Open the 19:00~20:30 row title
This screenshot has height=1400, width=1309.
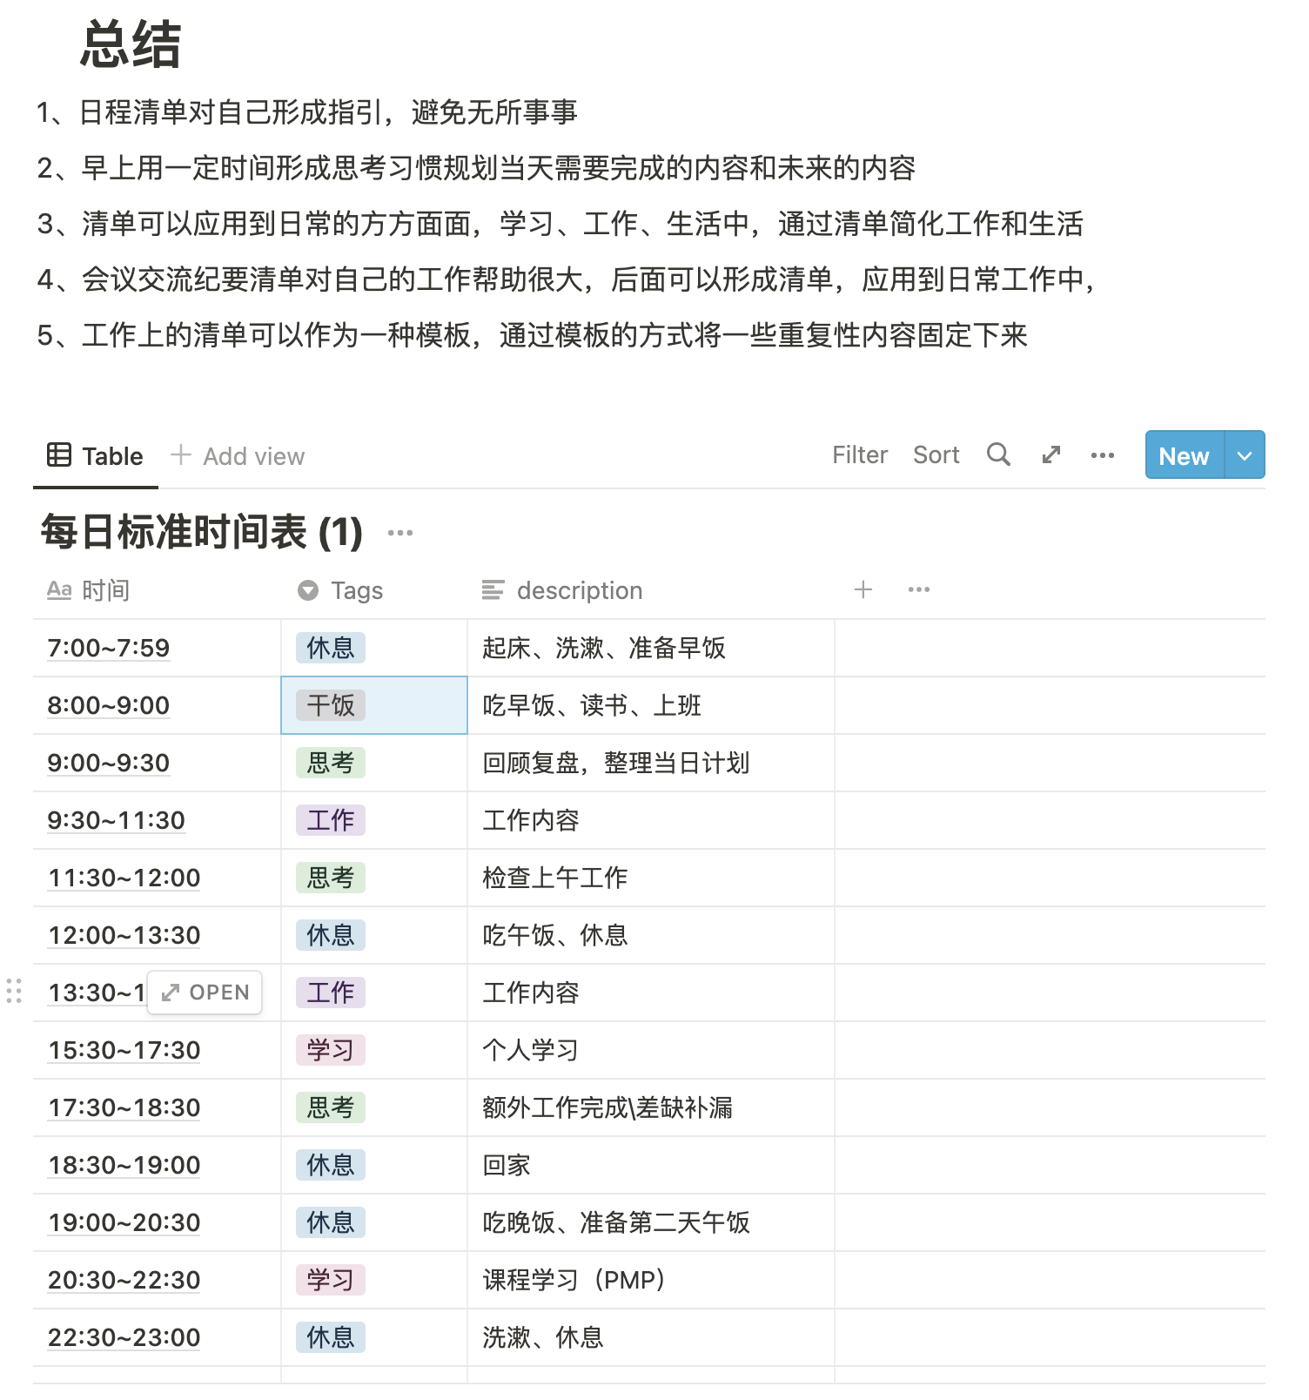tap(124, 1222)
